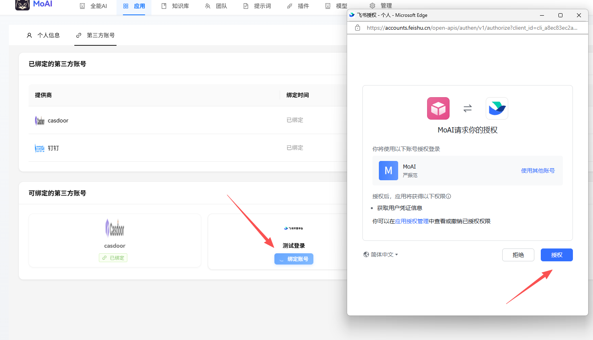The height and width of the screenshot is (340, 593).
Task: Click the pink cube MoAI app icon
Action: 438,108
